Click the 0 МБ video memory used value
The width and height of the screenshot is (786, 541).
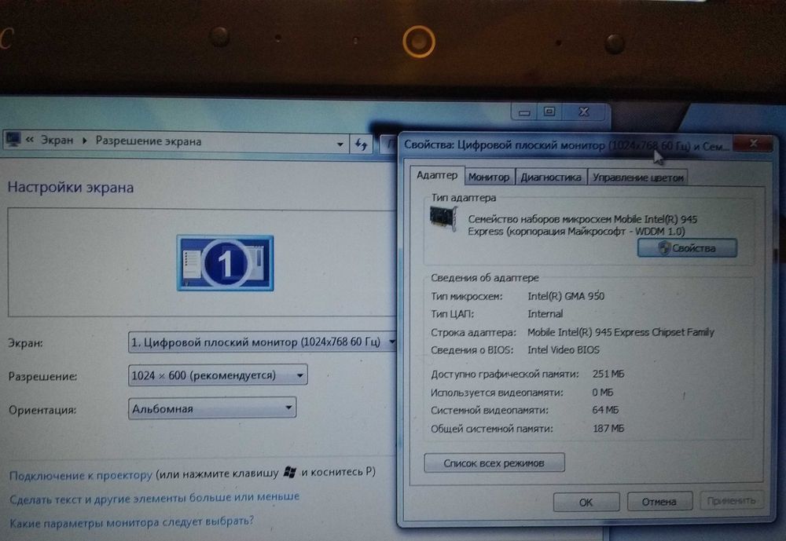point(603,393)
